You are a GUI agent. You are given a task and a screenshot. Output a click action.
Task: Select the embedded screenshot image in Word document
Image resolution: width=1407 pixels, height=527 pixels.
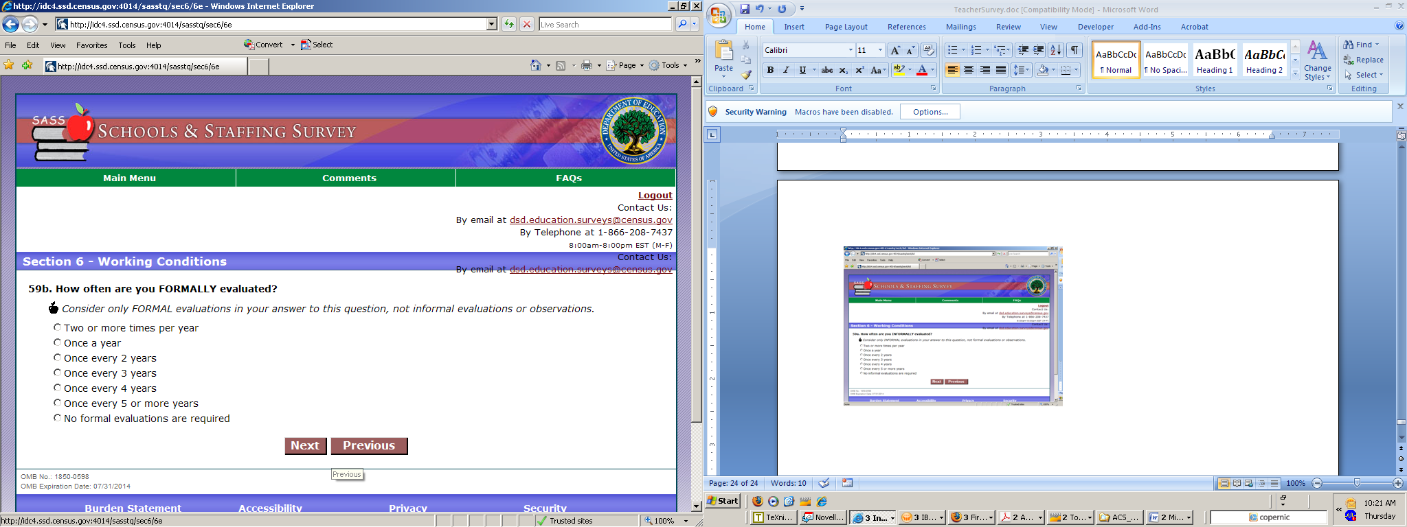pos(953,326)
